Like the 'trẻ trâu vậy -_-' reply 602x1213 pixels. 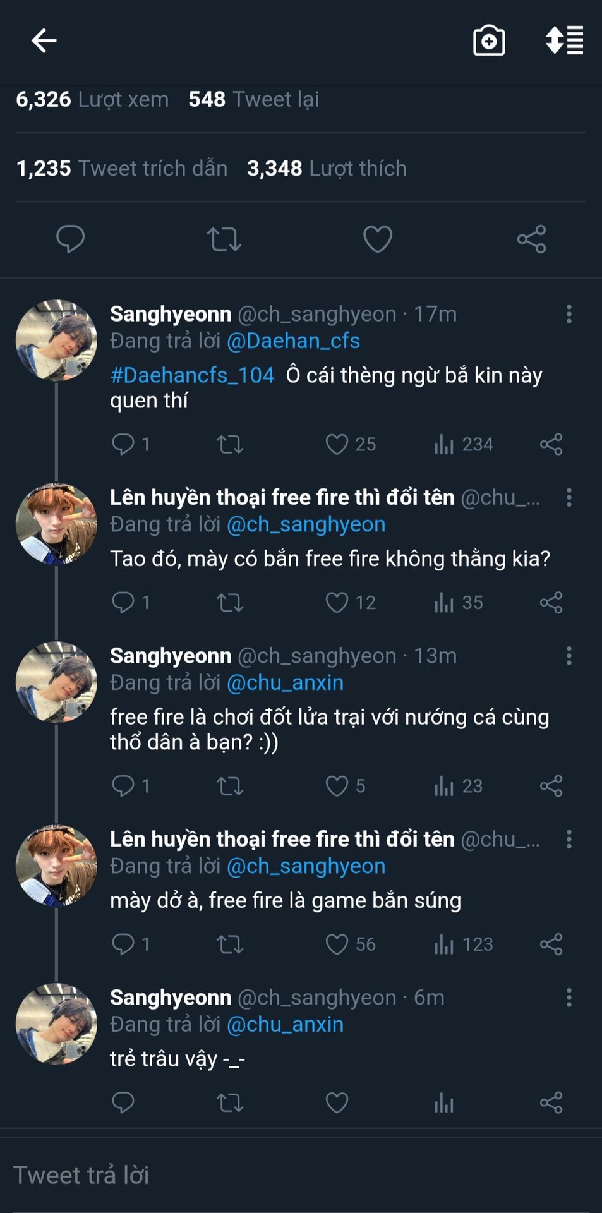click(x=337, y=1103)
